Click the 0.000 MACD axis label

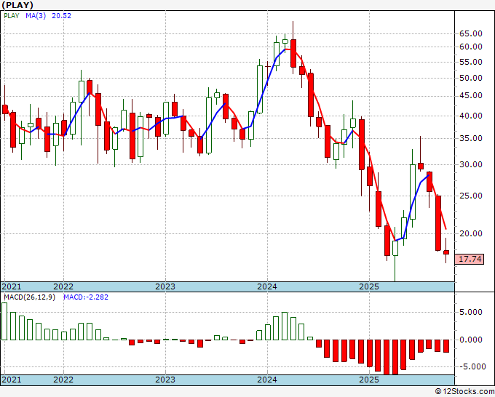[471, 340]
